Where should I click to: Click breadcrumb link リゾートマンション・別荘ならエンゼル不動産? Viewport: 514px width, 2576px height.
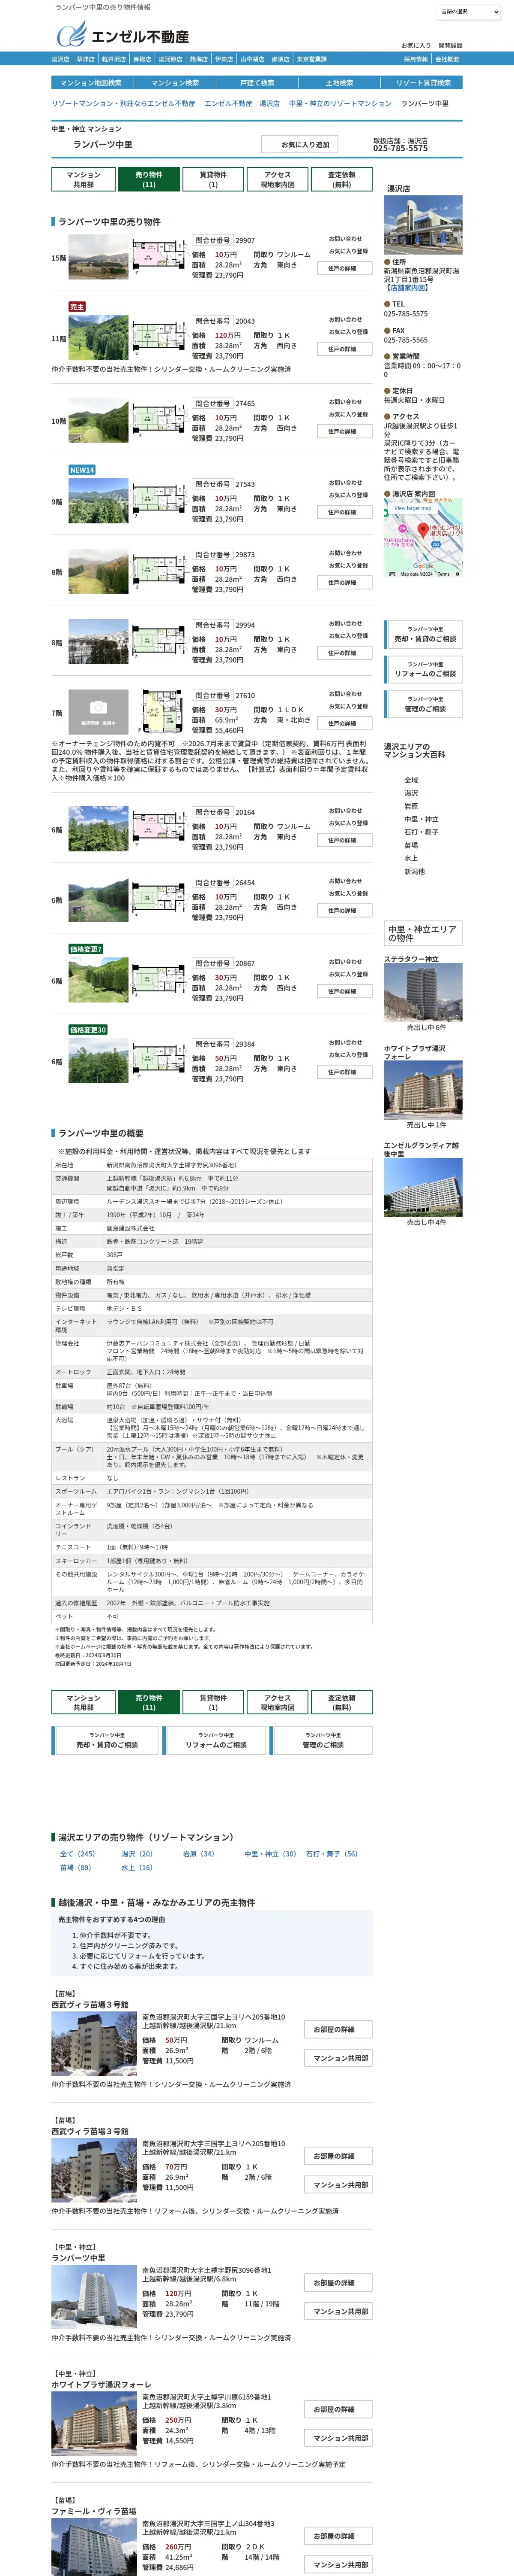pyautogui.click(x=124, y=103)
